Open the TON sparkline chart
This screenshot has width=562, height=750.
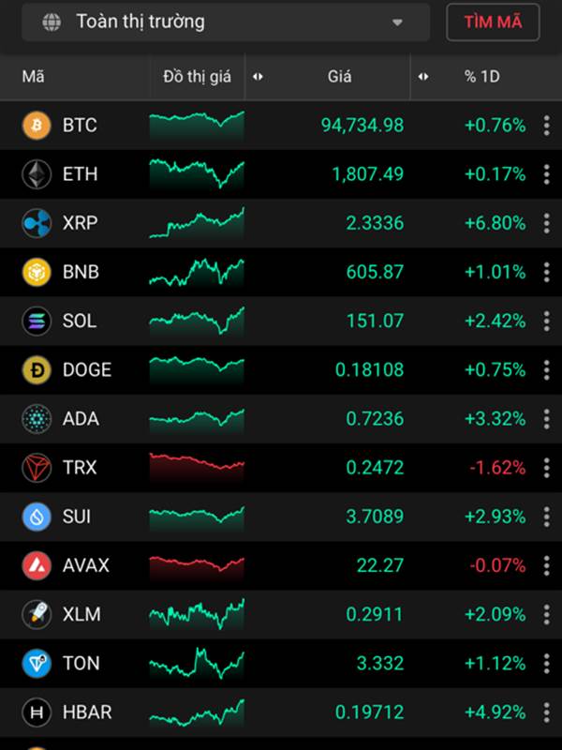[197, 664]
